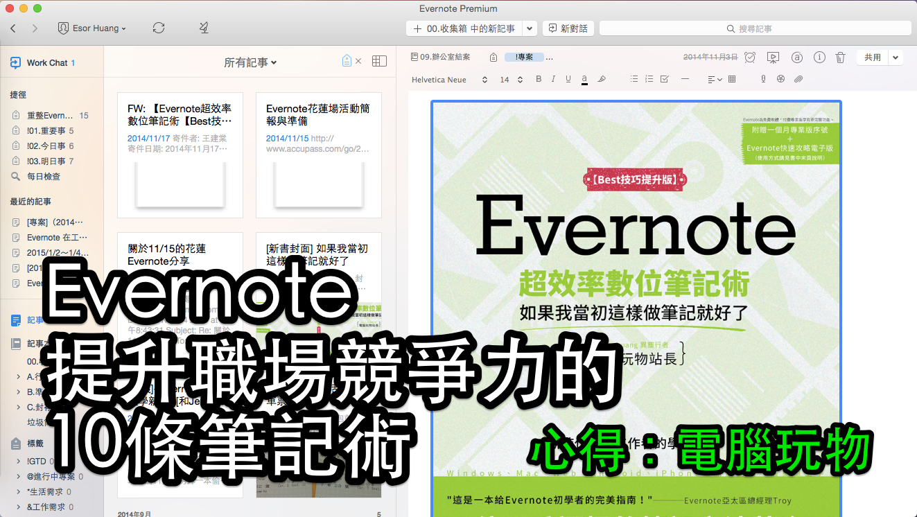
Task: Open recent note 2015/1/2～1/4…
Action: click(58, 253)
